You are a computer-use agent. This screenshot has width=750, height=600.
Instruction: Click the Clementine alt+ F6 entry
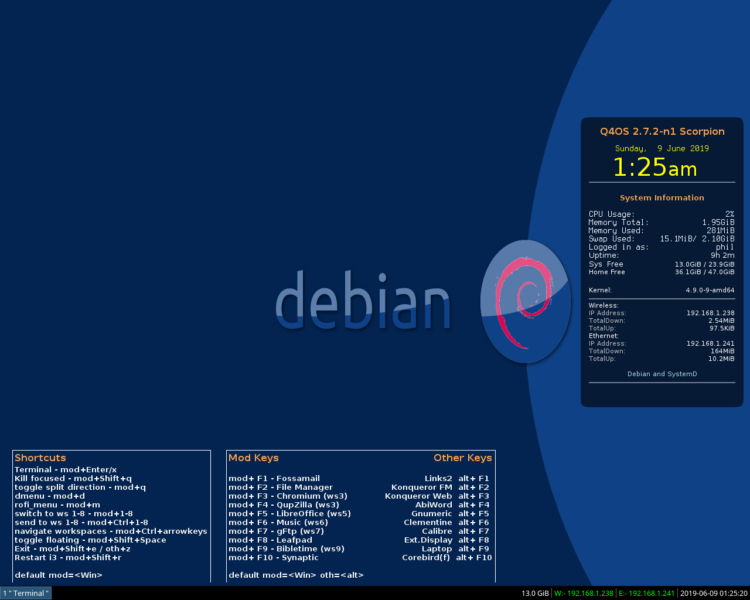[x=446, y=523]
